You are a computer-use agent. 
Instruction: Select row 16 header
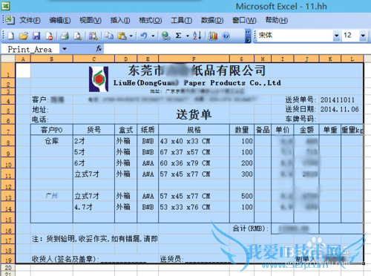(x=8, y=229)
